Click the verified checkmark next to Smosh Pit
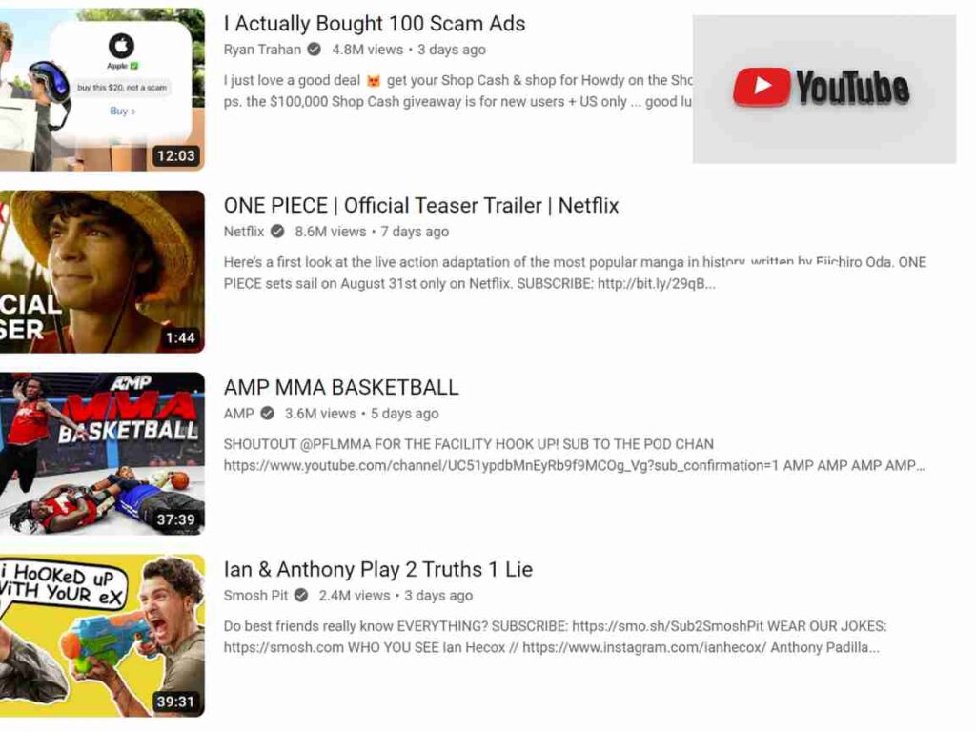Image resolution: width=976 pixels, height=732 pixels. coord(301,595)
